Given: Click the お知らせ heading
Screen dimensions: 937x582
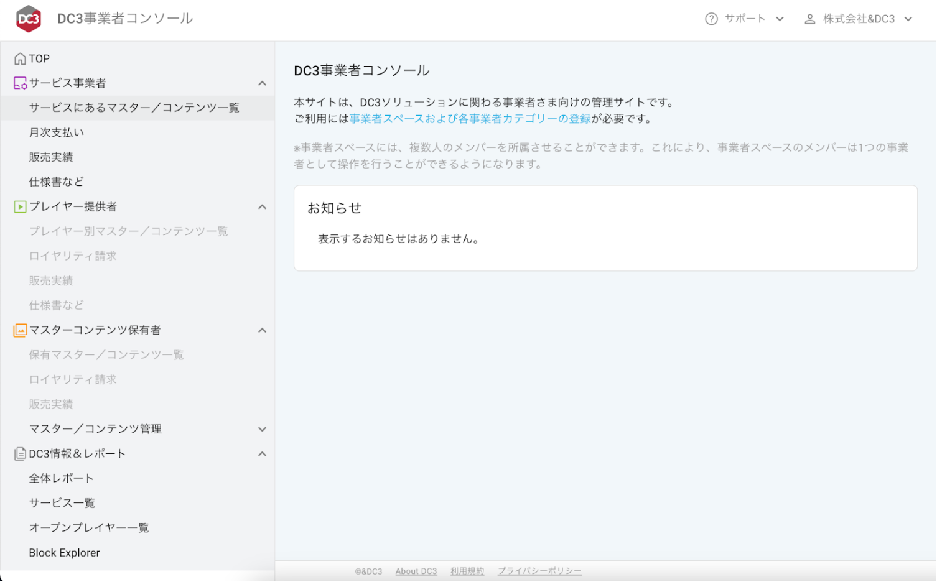Looking at the screenshot, I should click(335, 208).
